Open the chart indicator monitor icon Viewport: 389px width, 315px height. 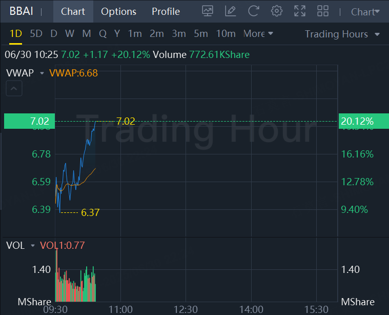[208, 11]
